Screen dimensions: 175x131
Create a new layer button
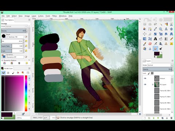pos(145,118)
